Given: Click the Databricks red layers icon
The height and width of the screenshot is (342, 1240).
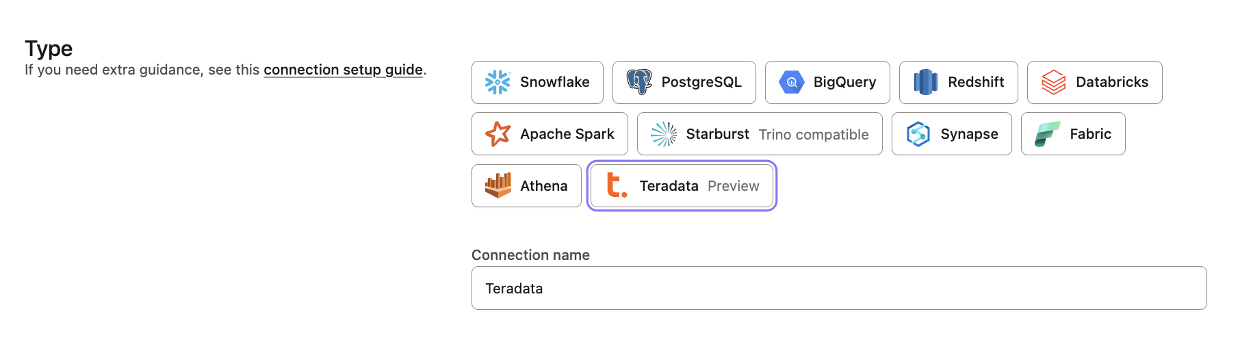Looking at the screenshot, I should [x=1053, y=82].
